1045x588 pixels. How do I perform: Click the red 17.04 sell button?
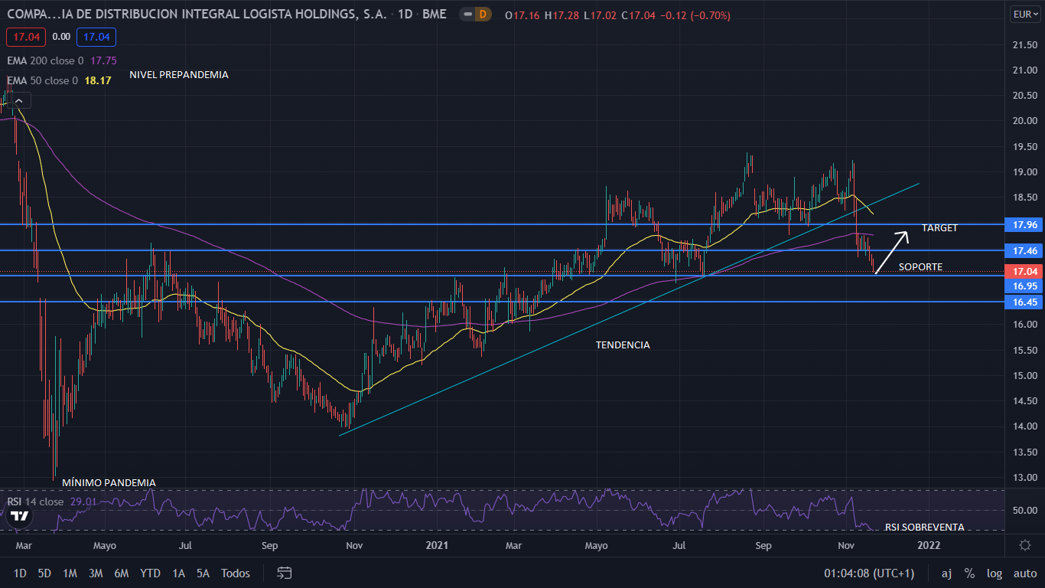(x=26, y=37)
